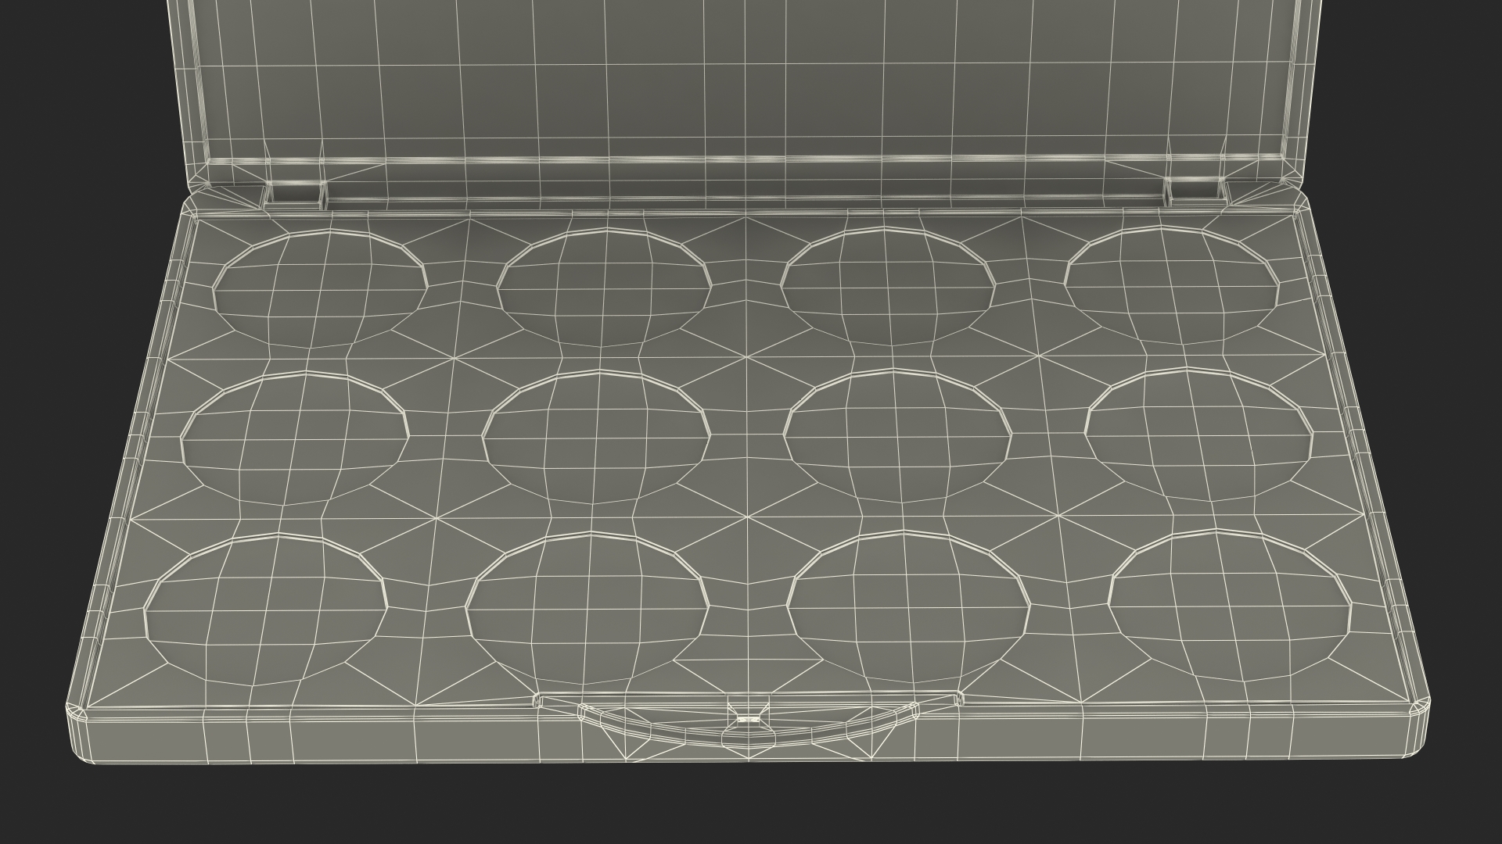The height and width of the screenshot is (844, 1502).
Task: Click the middle row leftmost well
Action: tap(295, 439)
